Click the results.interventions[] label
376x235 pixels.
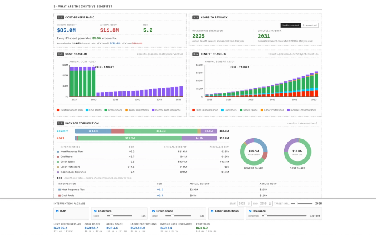tap(303, 124)
